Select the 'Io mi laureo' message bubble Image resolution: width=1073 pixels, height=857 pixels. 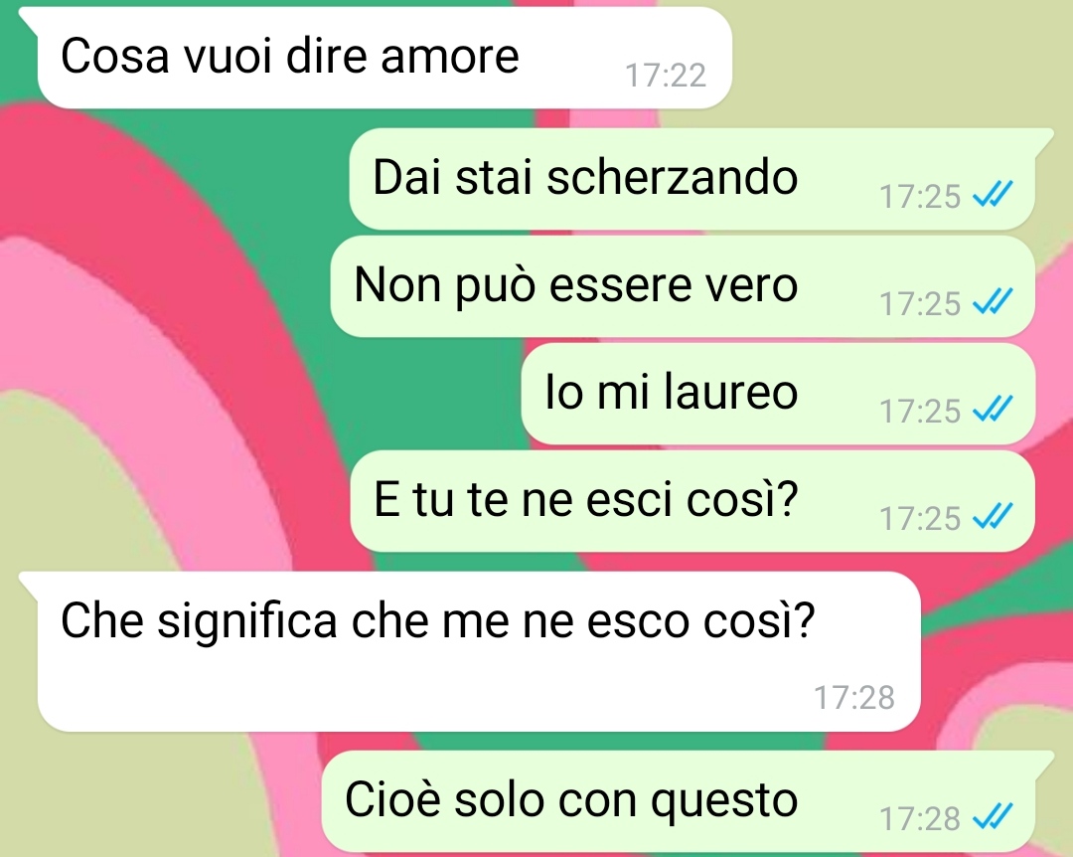pos(778,394)
